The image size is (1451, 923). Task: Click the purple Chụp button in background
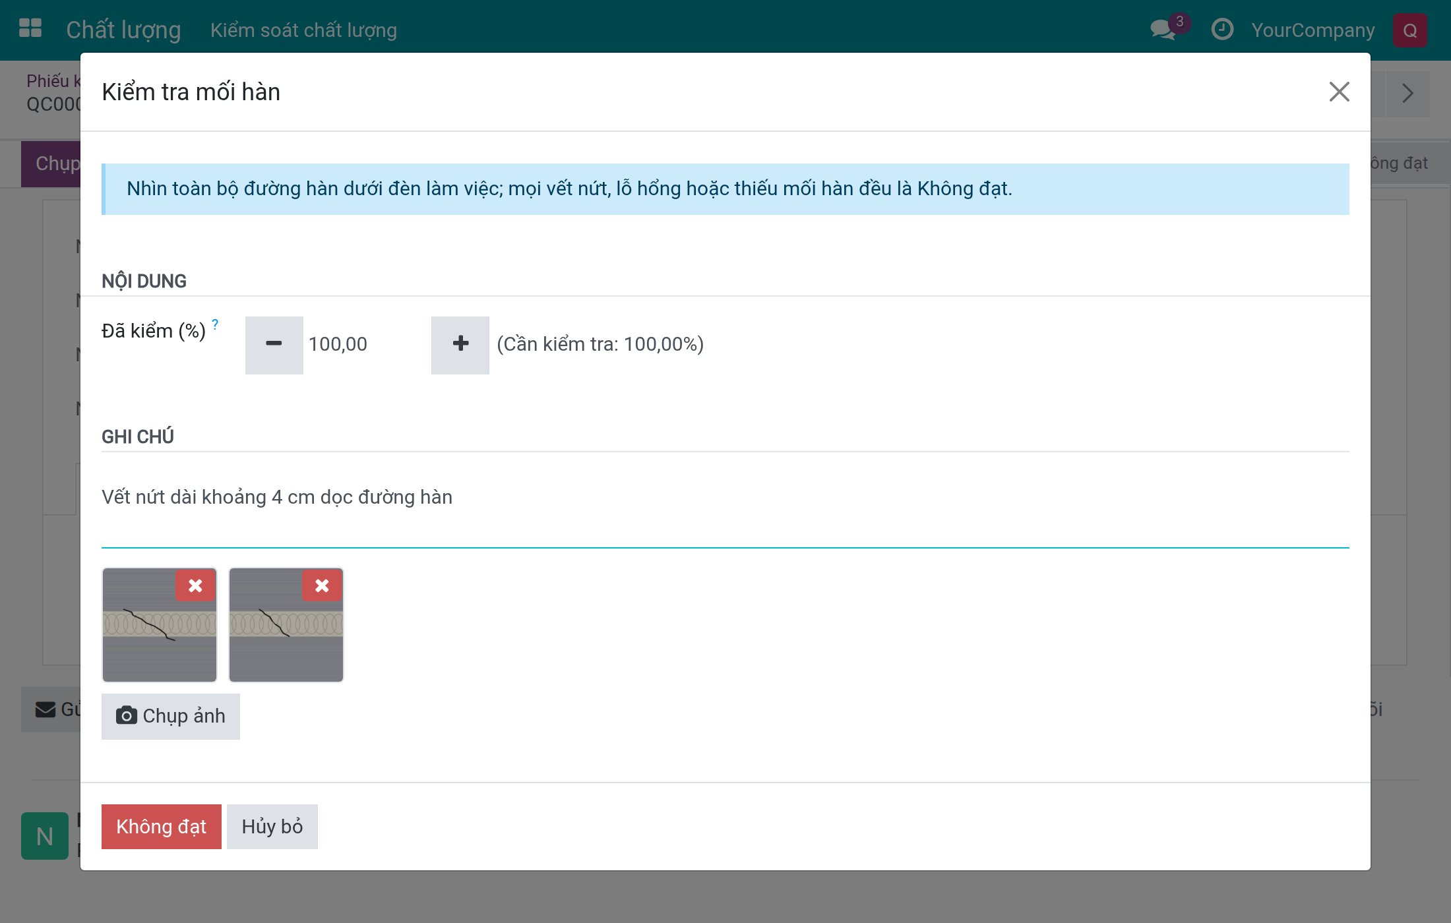click(x=51, y=164)
